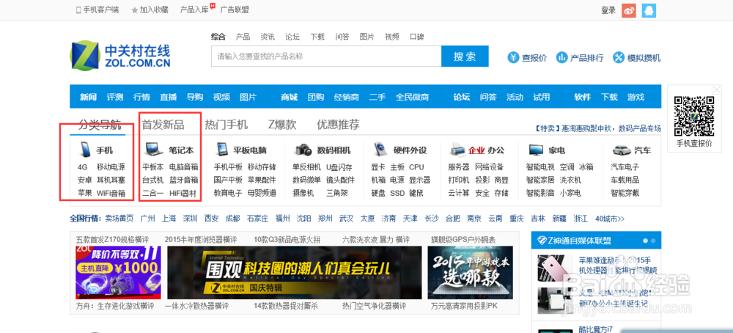Open 论坛 in blue navigation bar

[x=462, y=98]
